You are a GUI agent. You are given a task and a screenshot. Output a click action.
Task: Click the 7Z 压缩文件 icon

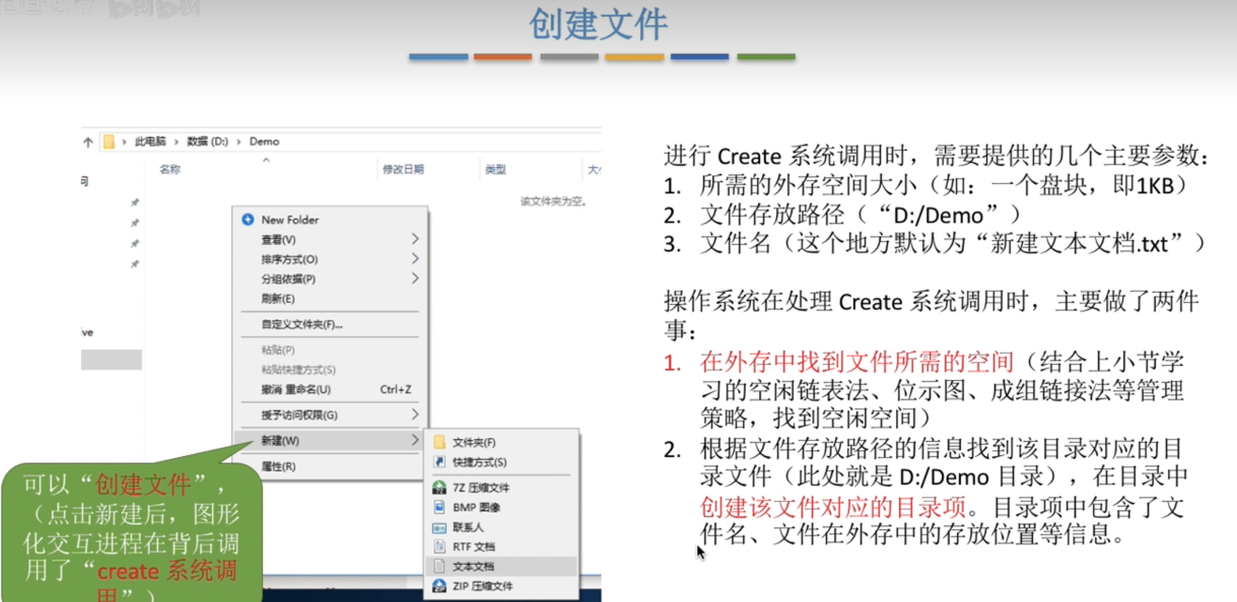439,487
